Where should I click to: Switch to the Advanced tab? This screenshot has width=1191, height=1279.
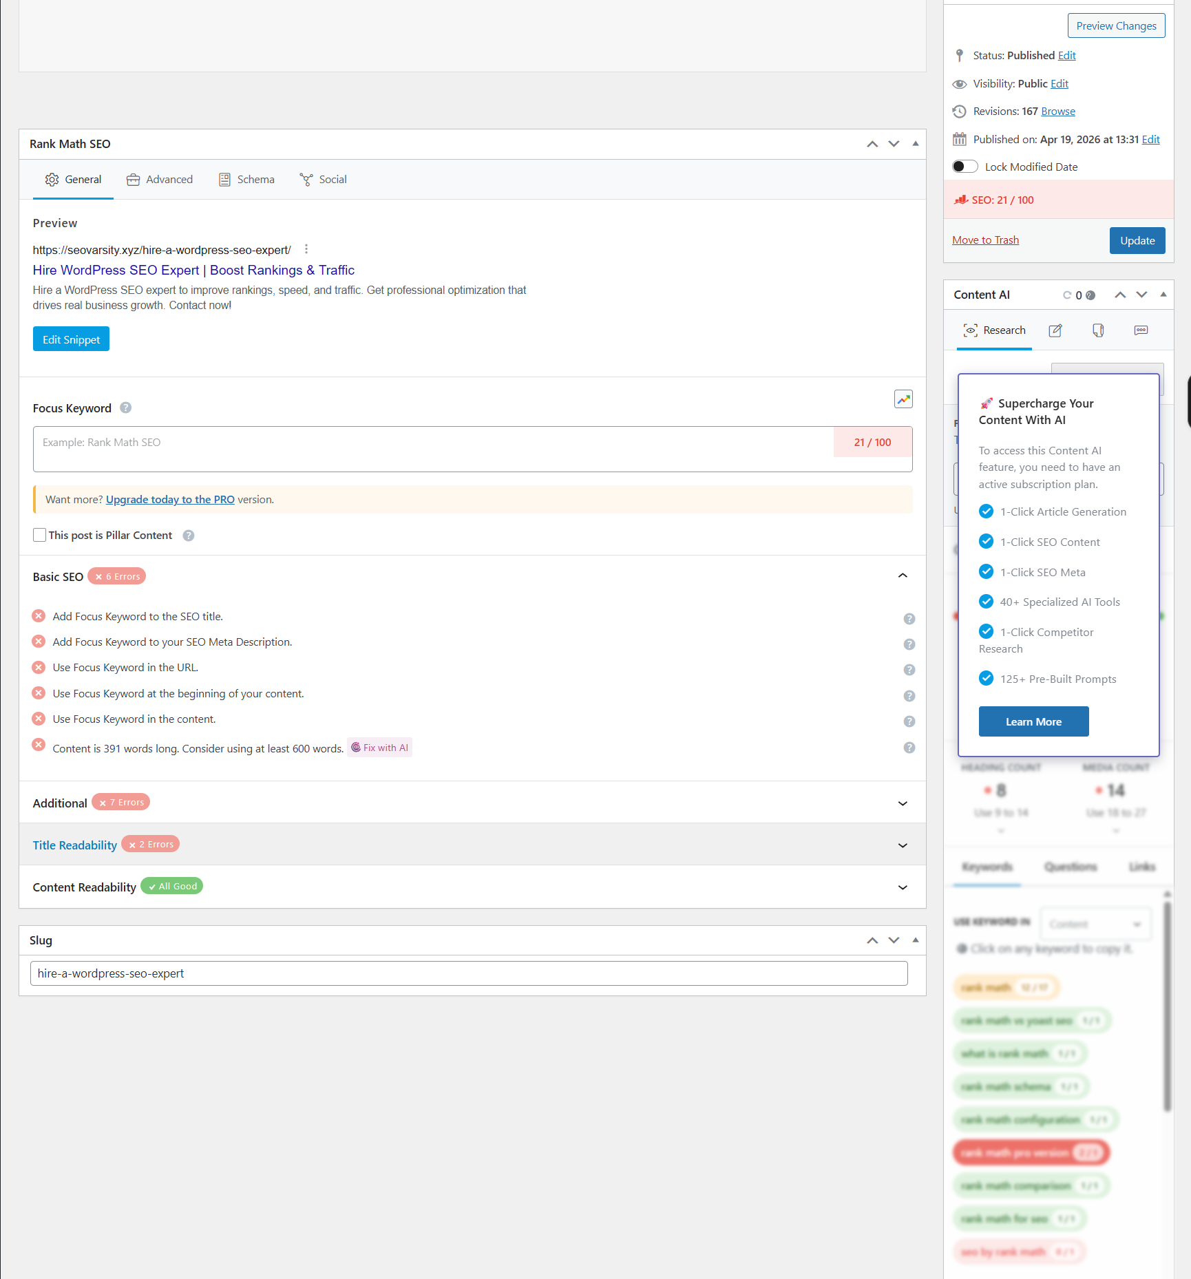click(160, 180)
